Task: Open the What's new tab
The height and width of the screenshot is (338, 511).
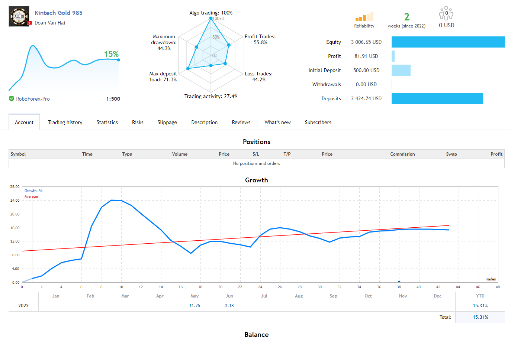Action: [277, 122]
